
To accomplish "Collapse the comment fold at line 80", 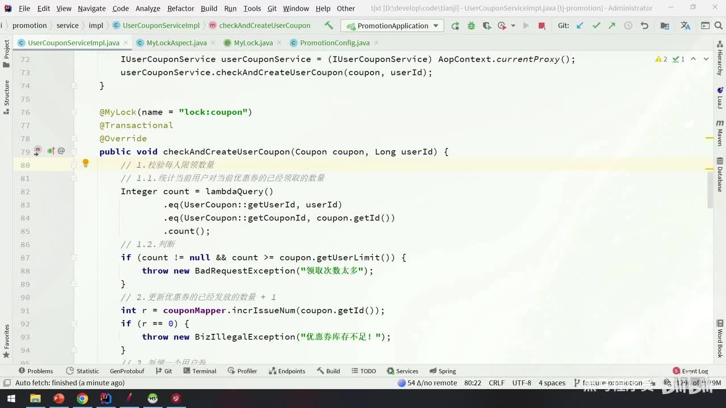I will [74, 165].
